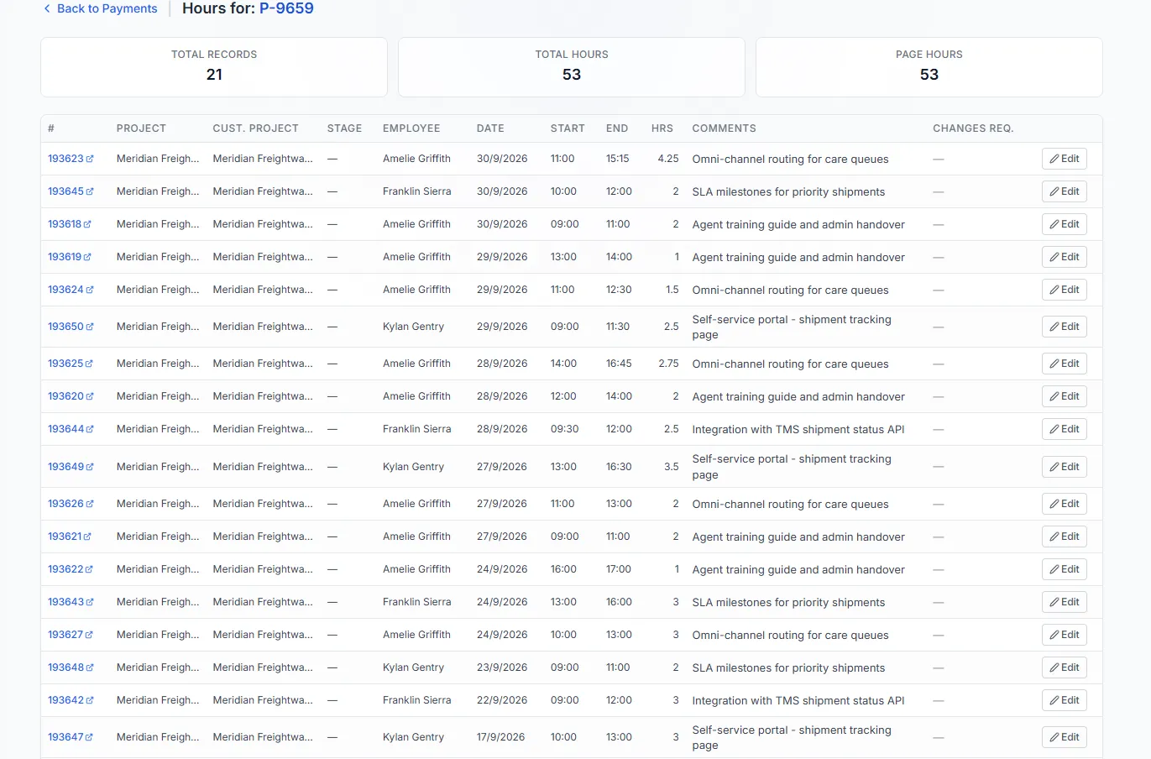Click the external link icon beside record 193644
Viewport: 1151px width, 759px height.
[90, 429]
